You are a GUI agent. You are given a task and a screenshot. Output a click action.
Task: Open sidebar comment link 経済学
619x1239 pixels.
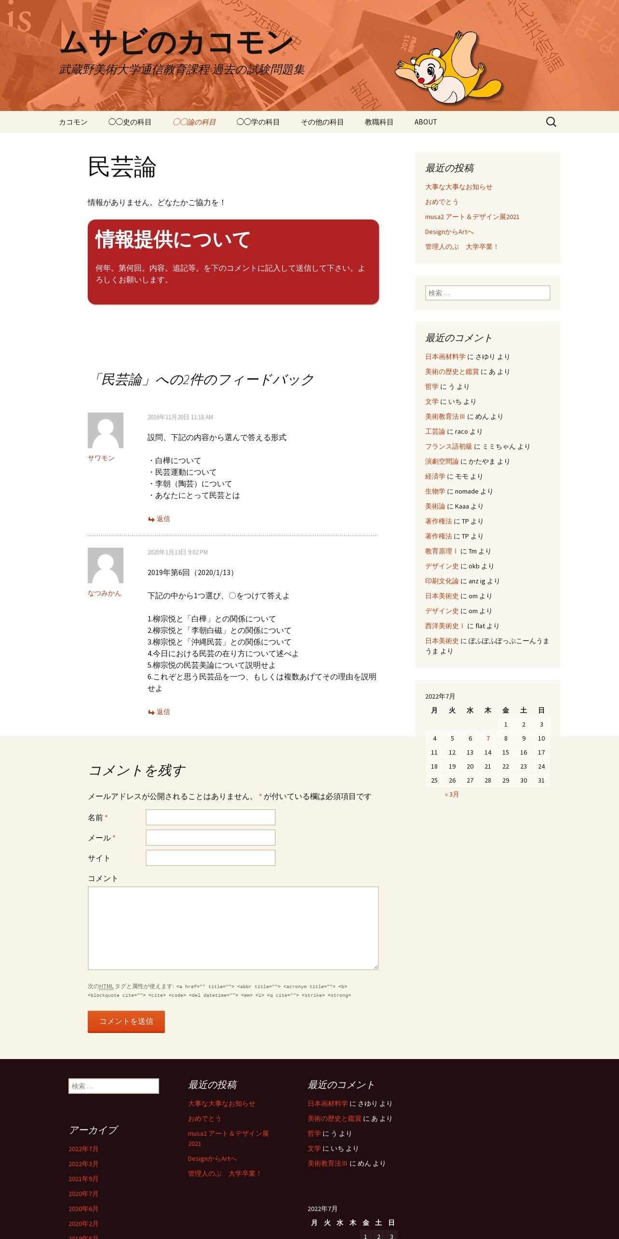coord(435,477)
